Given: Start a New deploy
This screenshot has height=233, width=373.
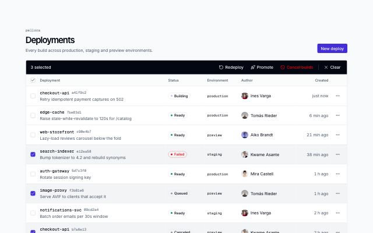Looking at the screenshot, I should 332,48.
